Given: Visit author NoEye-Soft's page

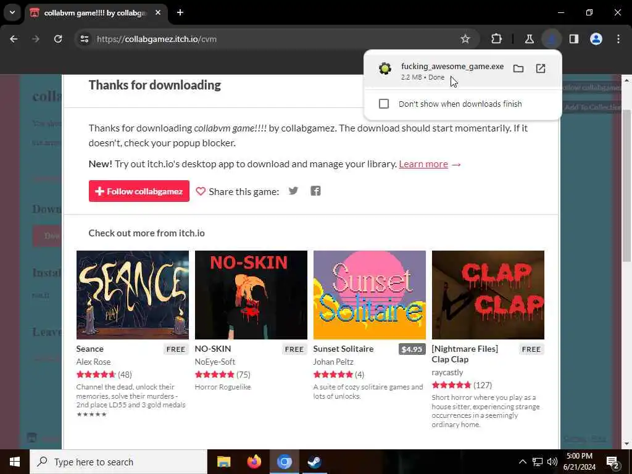Looking at the screenshot, I should point(215,362).
